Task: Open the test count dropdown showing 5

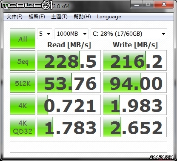Action: point(45,34)
